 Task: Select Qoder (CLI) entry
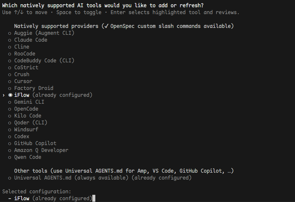tap(31, 123)
